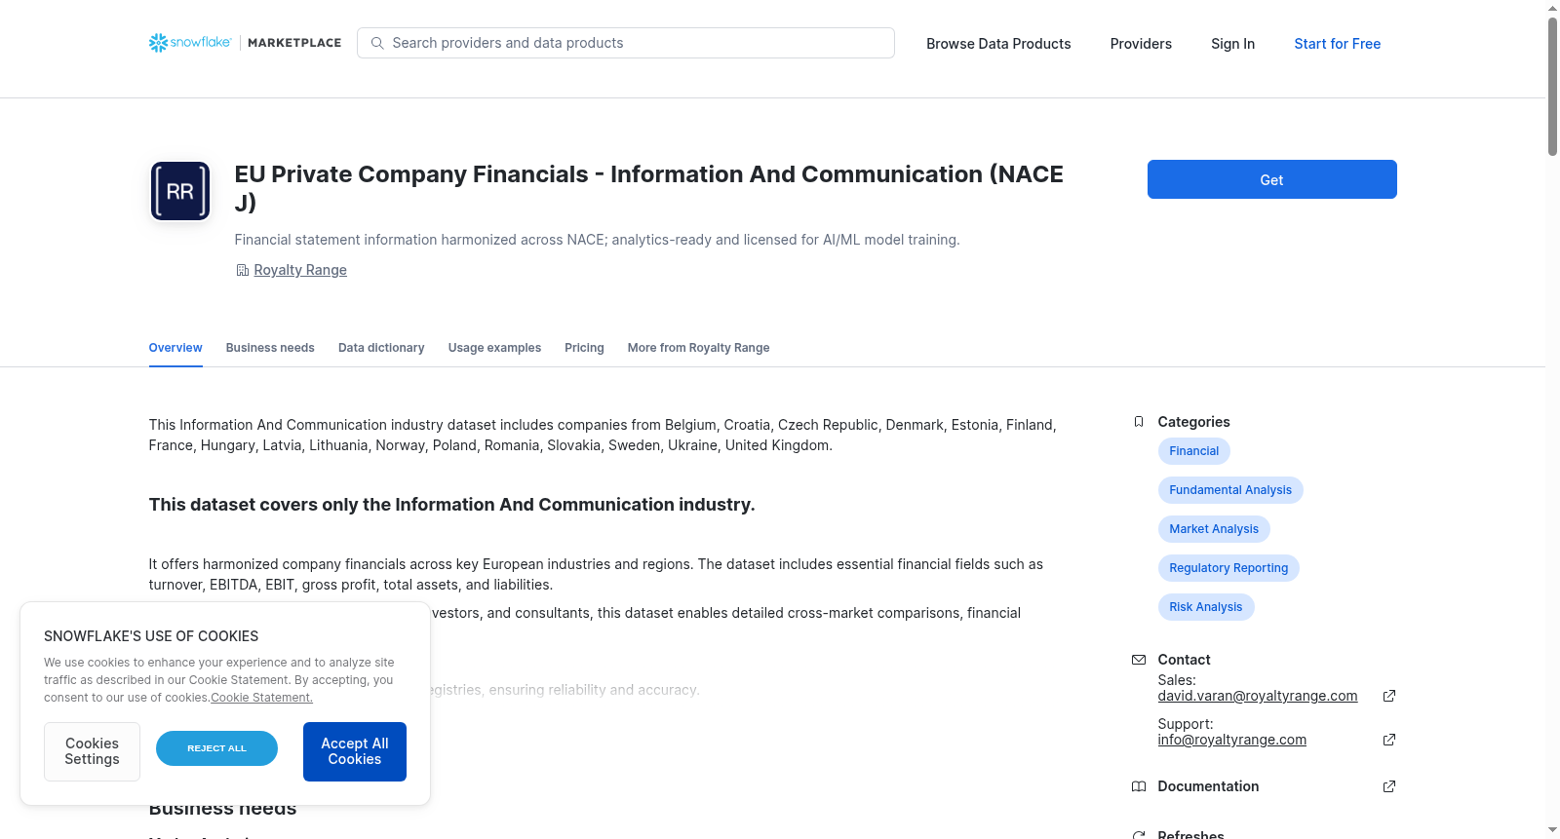Open More from Royalty Range tab
The image size is (1560, 839).
698,348
